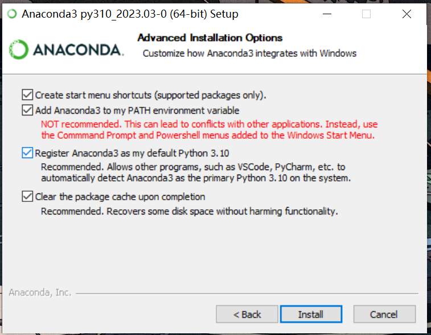Cancel the Anaconda3 setup
Screen dimensions: 431x335
(x=384, y=315)
